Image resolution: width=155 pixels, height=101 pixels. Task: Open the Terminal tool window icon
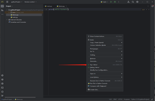point(2,88)
